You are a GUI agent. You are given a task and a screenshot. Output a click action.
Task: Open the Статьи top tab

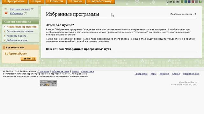click(76, 2)
